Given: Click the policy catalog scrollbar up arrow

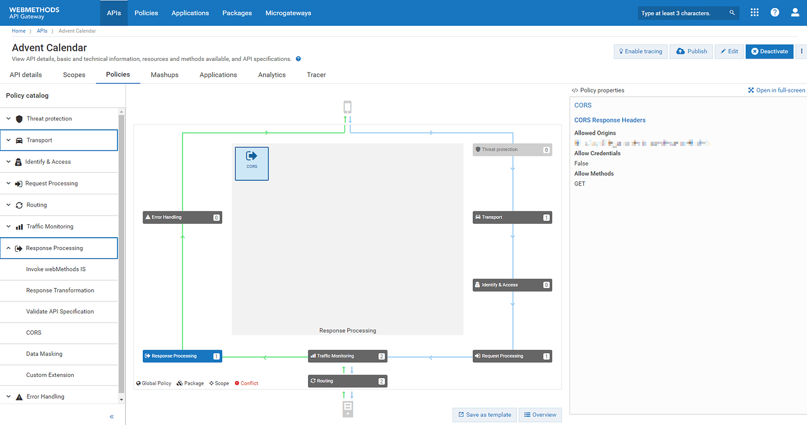Looking at the screenshot, I should [x=122, y=111].
